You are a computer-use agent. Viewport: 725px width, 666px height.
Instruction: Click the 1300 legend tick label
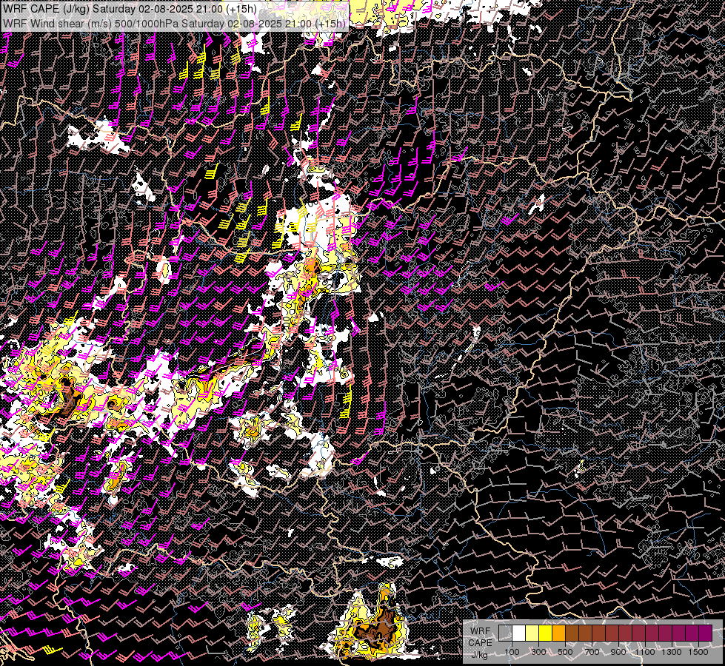[x=672, y=652]
